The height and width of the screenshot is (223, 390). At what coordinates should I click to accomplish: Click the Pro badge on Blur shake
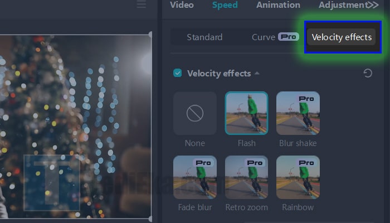pos(306,99)
